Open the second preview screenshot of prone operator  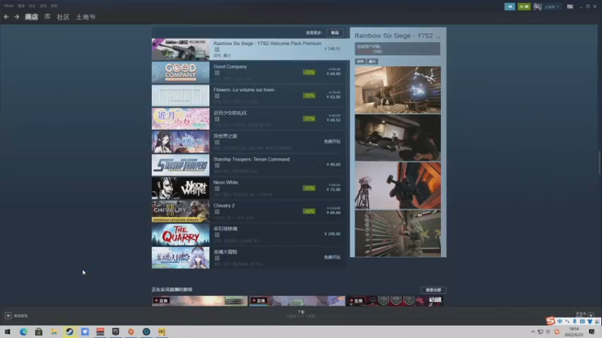coord(398,137)
